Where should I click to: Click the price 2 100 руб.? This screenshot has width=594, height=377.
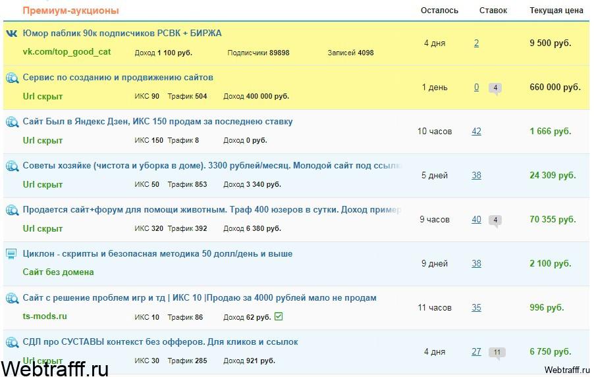[550, 264]
